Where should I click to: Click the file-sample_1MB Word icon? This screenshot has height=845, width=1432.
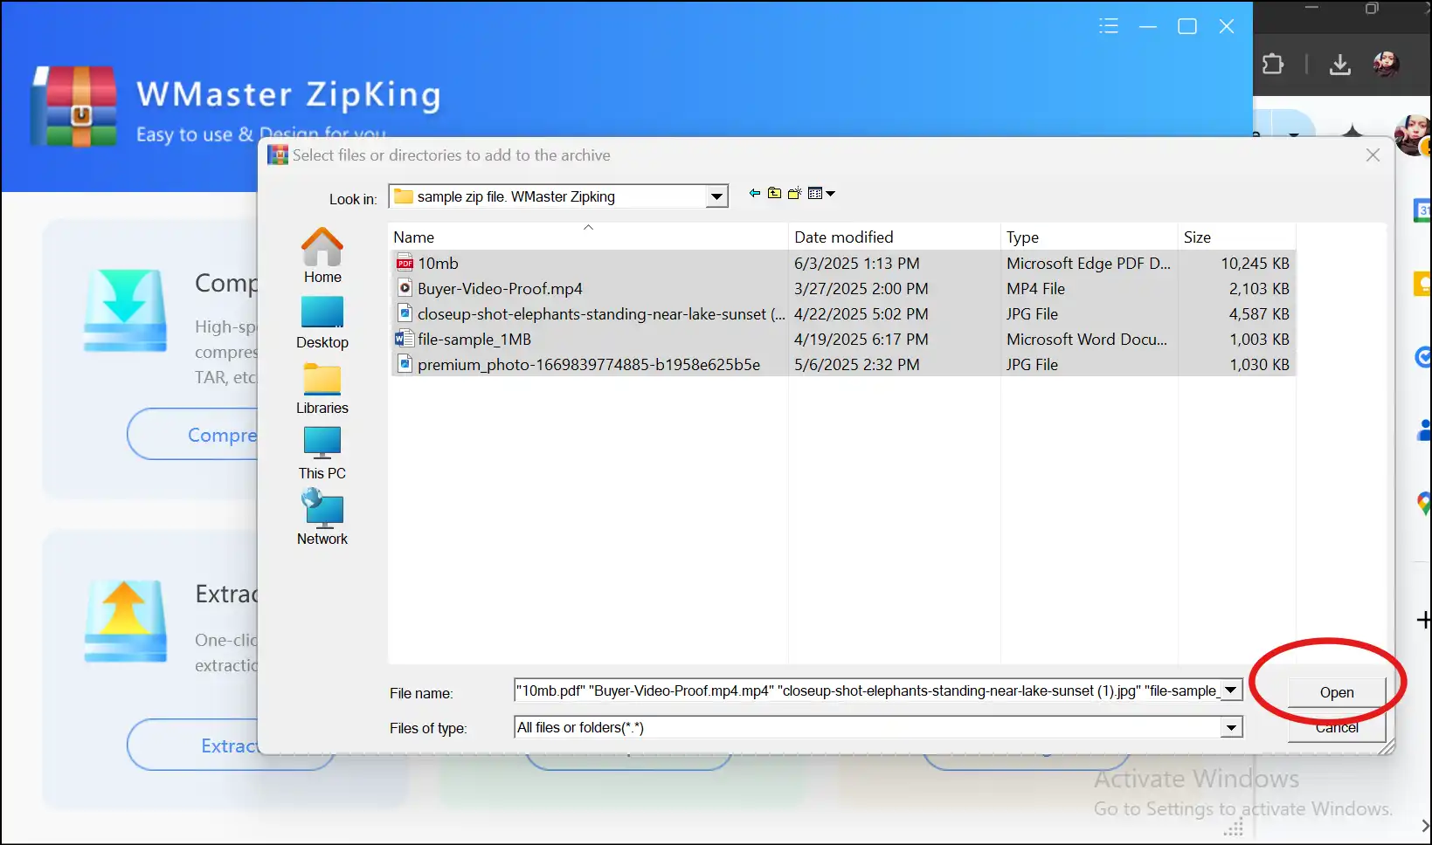(x=405, y=339)
